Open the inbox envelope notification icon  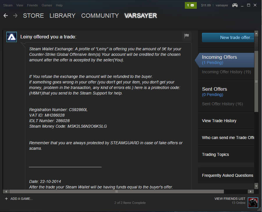(191, 5)
